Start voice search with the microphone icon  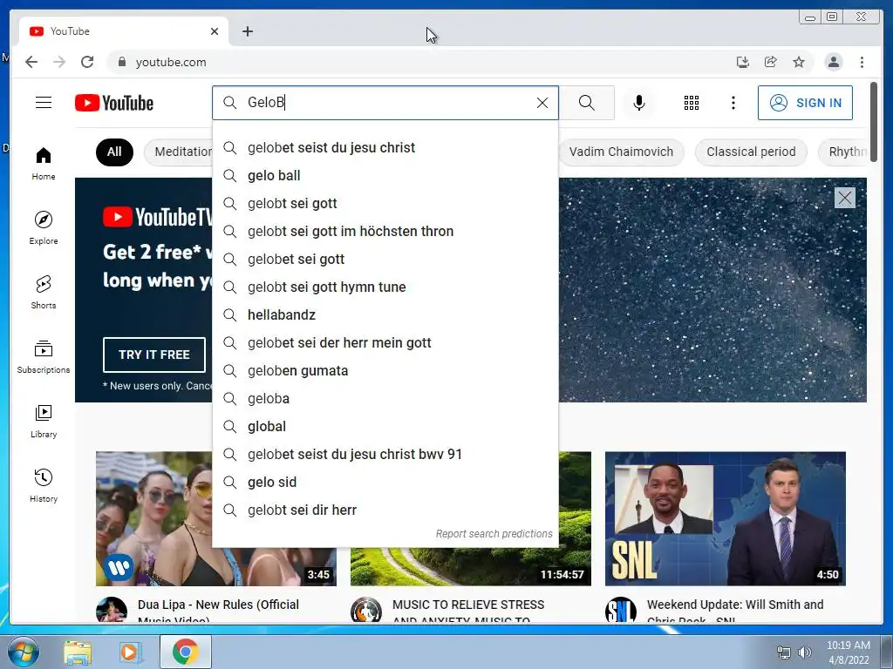coord(639,103)
